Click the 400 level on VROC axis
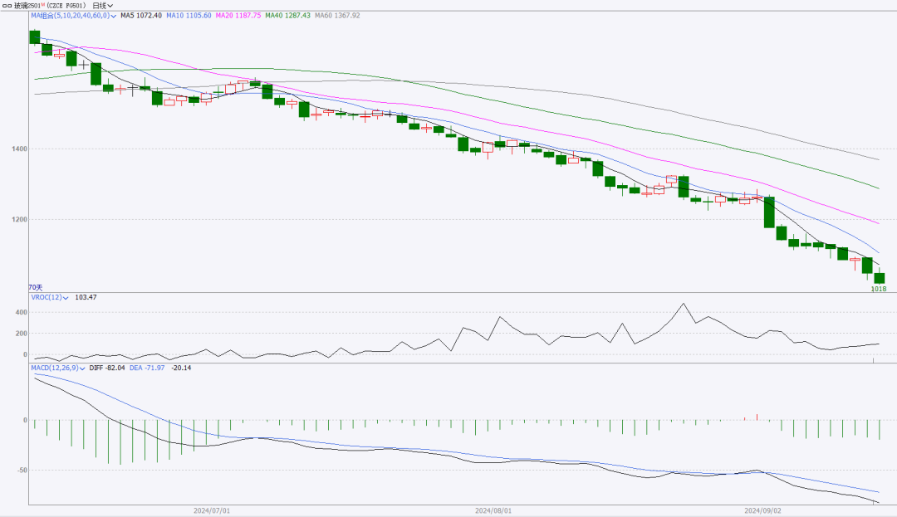This screenshot has height=517, width=897. (x=21, y=313)
